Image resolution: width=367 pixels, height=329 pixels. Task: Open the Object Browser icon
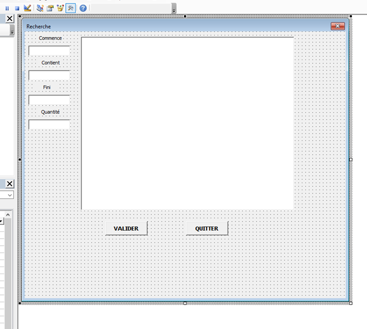point(60,8)
